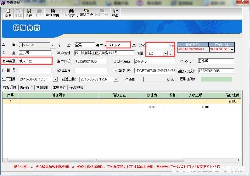The image size is (250, 176).
Task: Click the 实收金额 column header
Action: pos(195,95)
